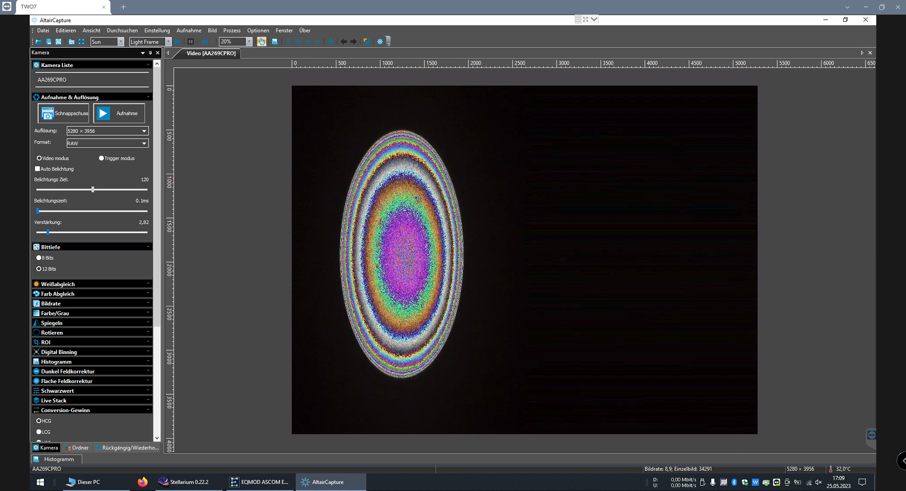The width and height of the screenshot is (906, 491).
Task: Open the Datei menu
Action: coord(43,30)
